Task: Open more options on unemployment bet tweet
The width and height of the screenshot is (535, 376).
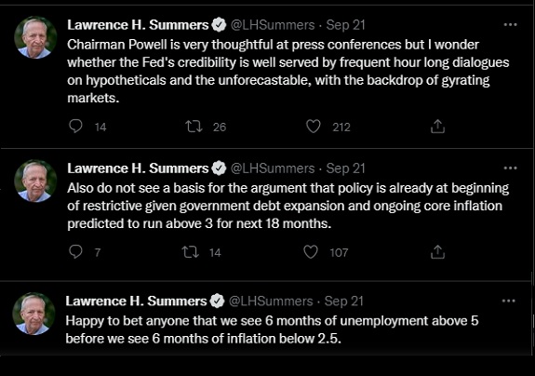Action: (508, 301)
